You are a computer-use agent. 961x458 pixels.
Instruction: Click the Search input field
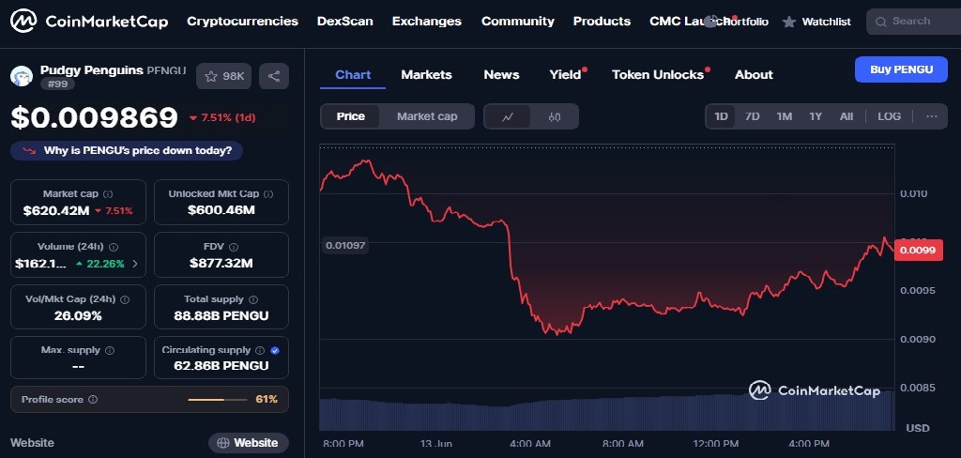point(913,22)
